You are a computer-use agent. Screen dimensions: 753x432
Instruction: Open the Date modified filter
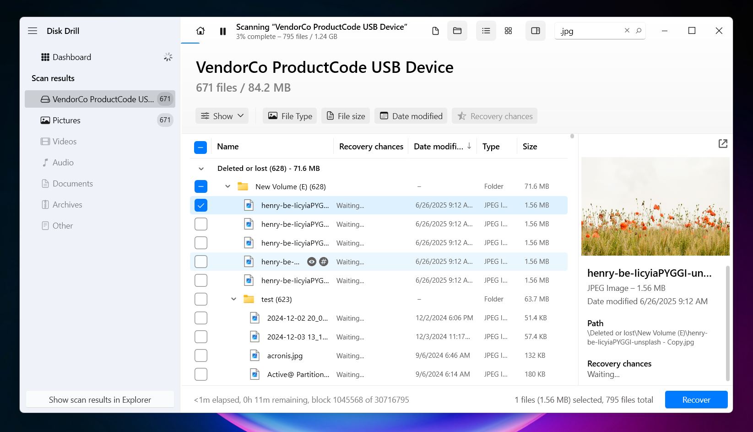pos(411,116)
